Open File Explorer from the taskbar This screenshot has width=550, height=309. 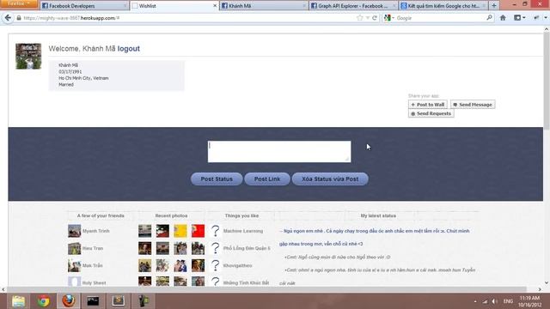[18, 301]
